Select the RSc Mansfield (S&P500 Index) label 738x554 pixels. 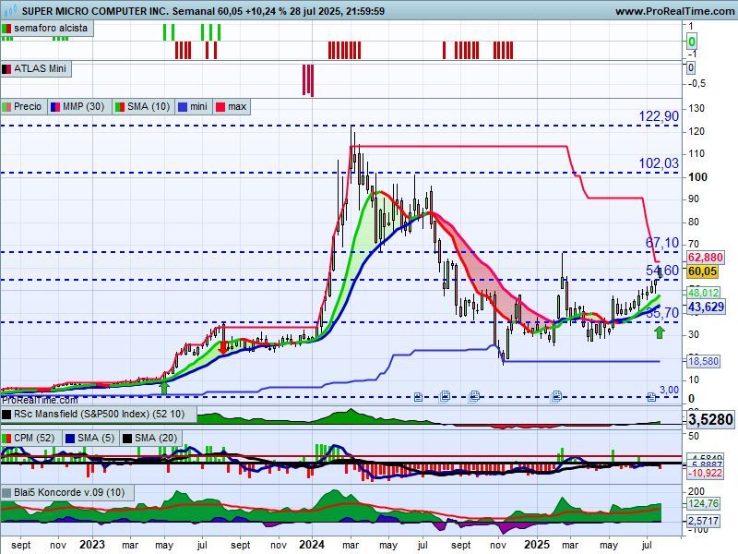(x=99, y=414)
